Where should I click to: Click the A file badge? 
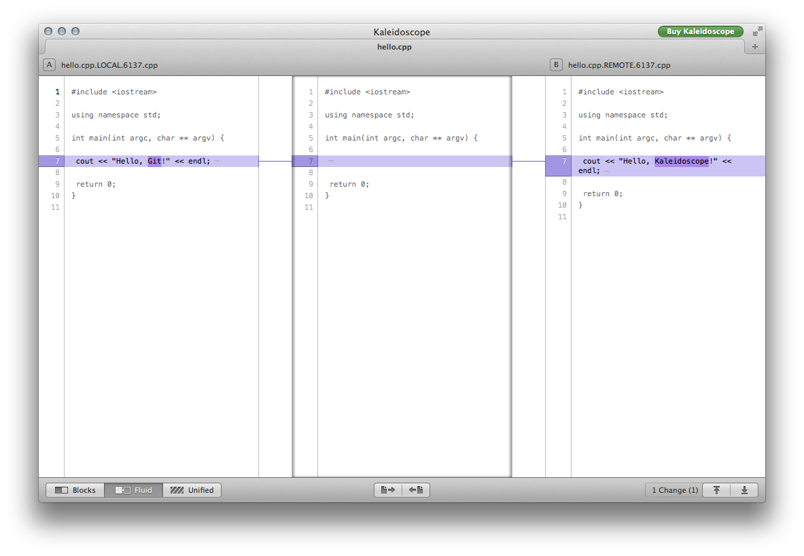click(x=49, y=65)
